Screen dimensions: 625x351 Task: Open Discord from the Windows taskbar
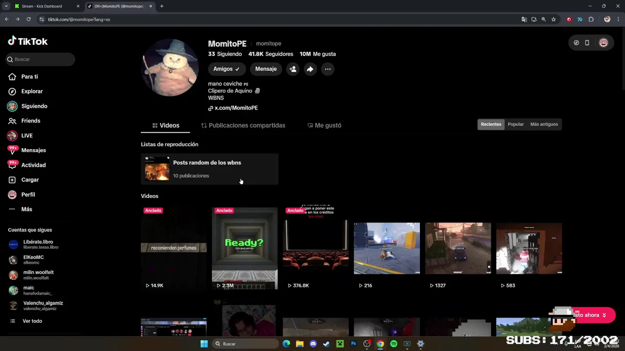click(313, 344)
